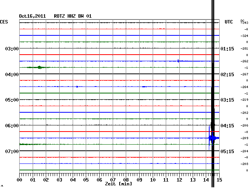Click the UTC time zone header
Image resolution: width=250 pixels, height=190 pixels.
point(228,22)
